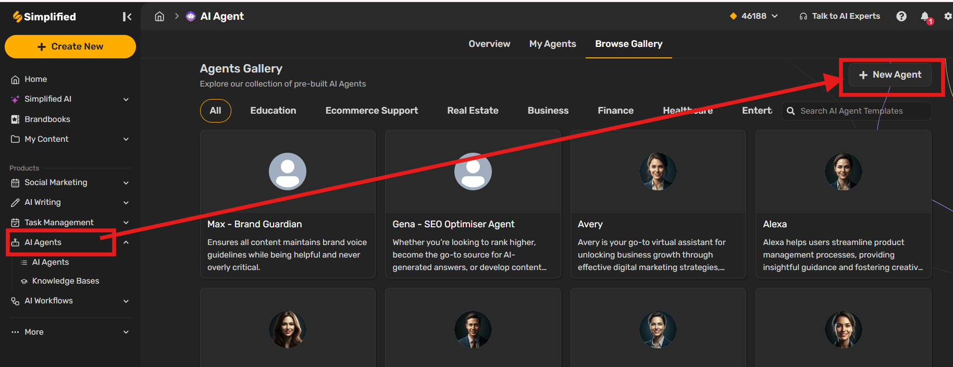Filter gallery by Education
The image size is (953, 367).
click(273, 111)
